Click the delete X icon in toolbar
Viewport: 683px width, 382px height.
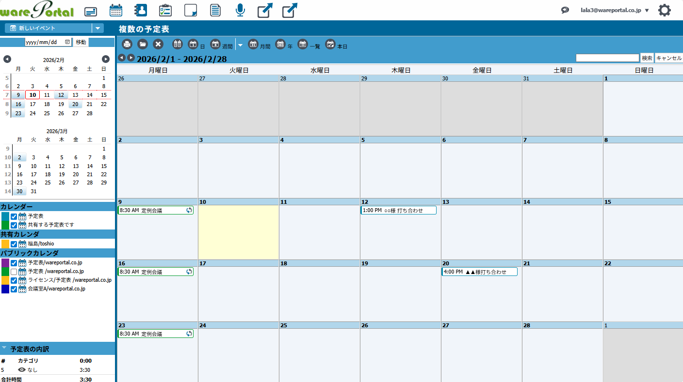158,44
